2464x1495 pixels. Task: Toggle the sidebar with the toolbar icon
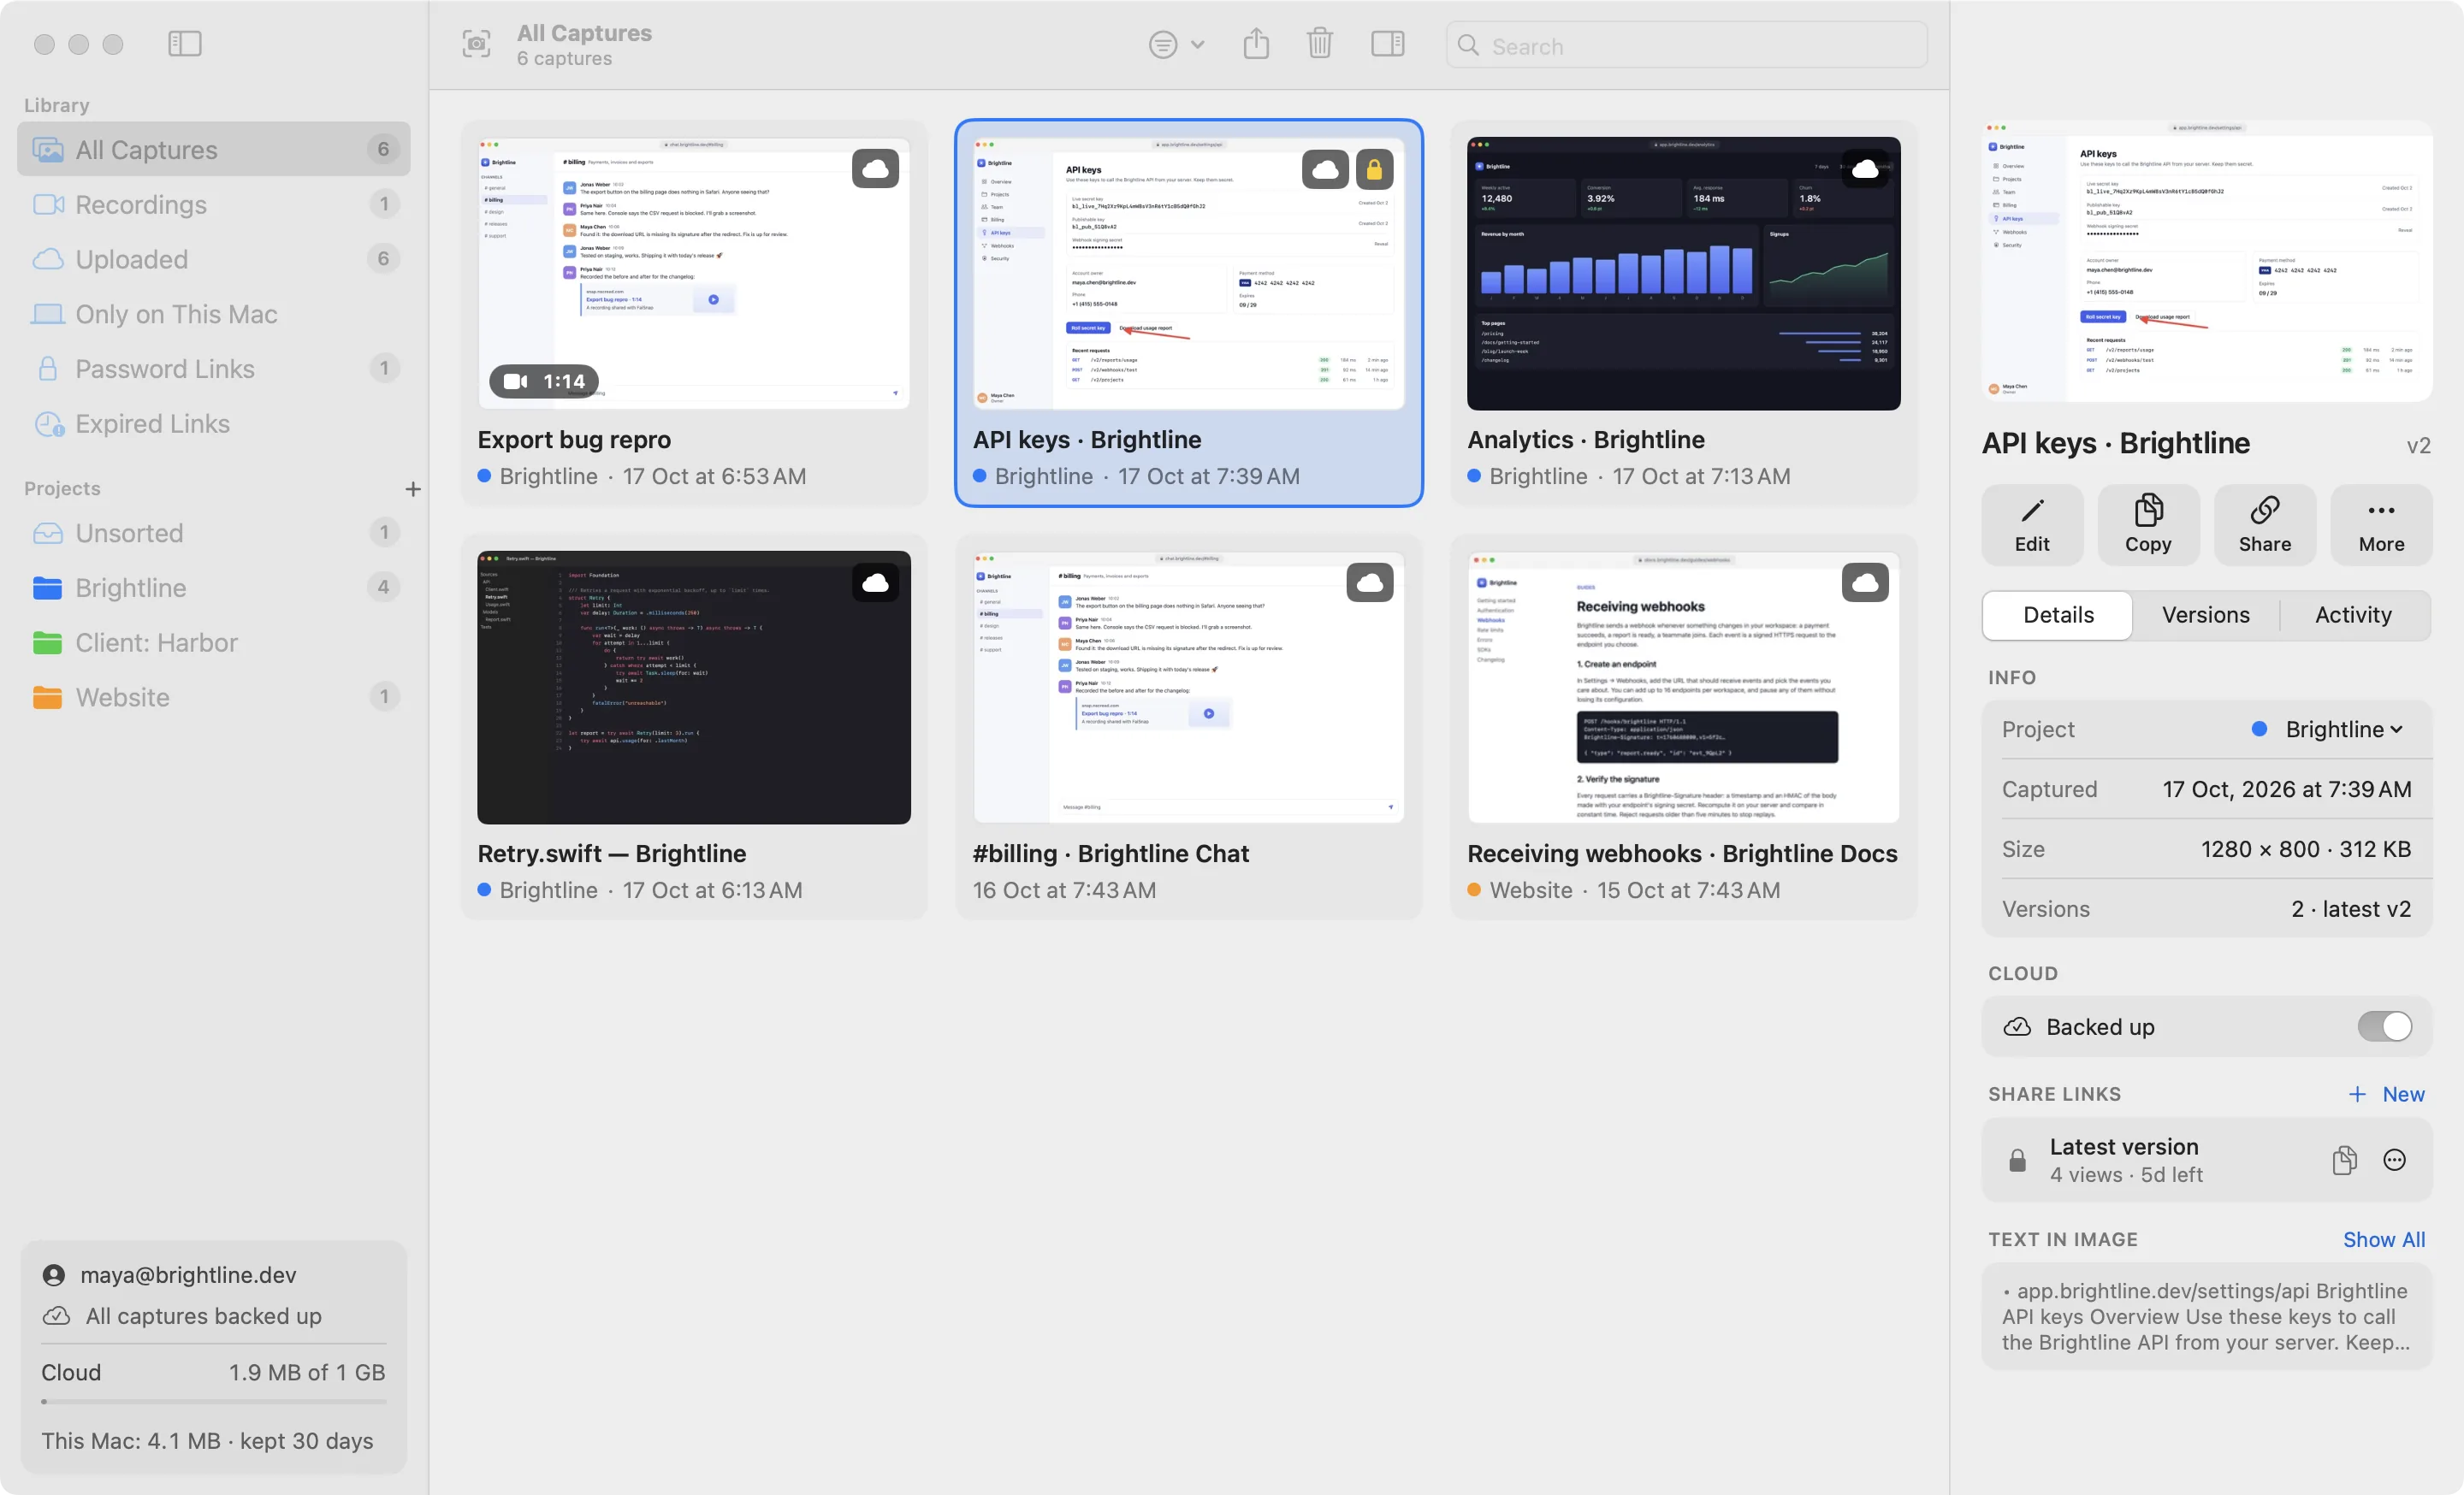(185, 44)
